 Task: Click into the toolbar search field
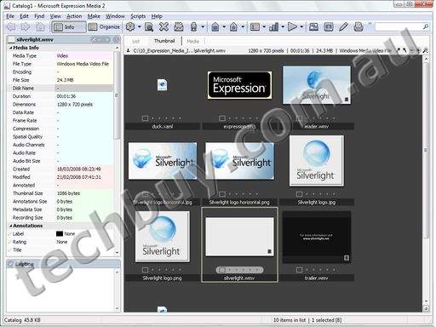[399, 27]
